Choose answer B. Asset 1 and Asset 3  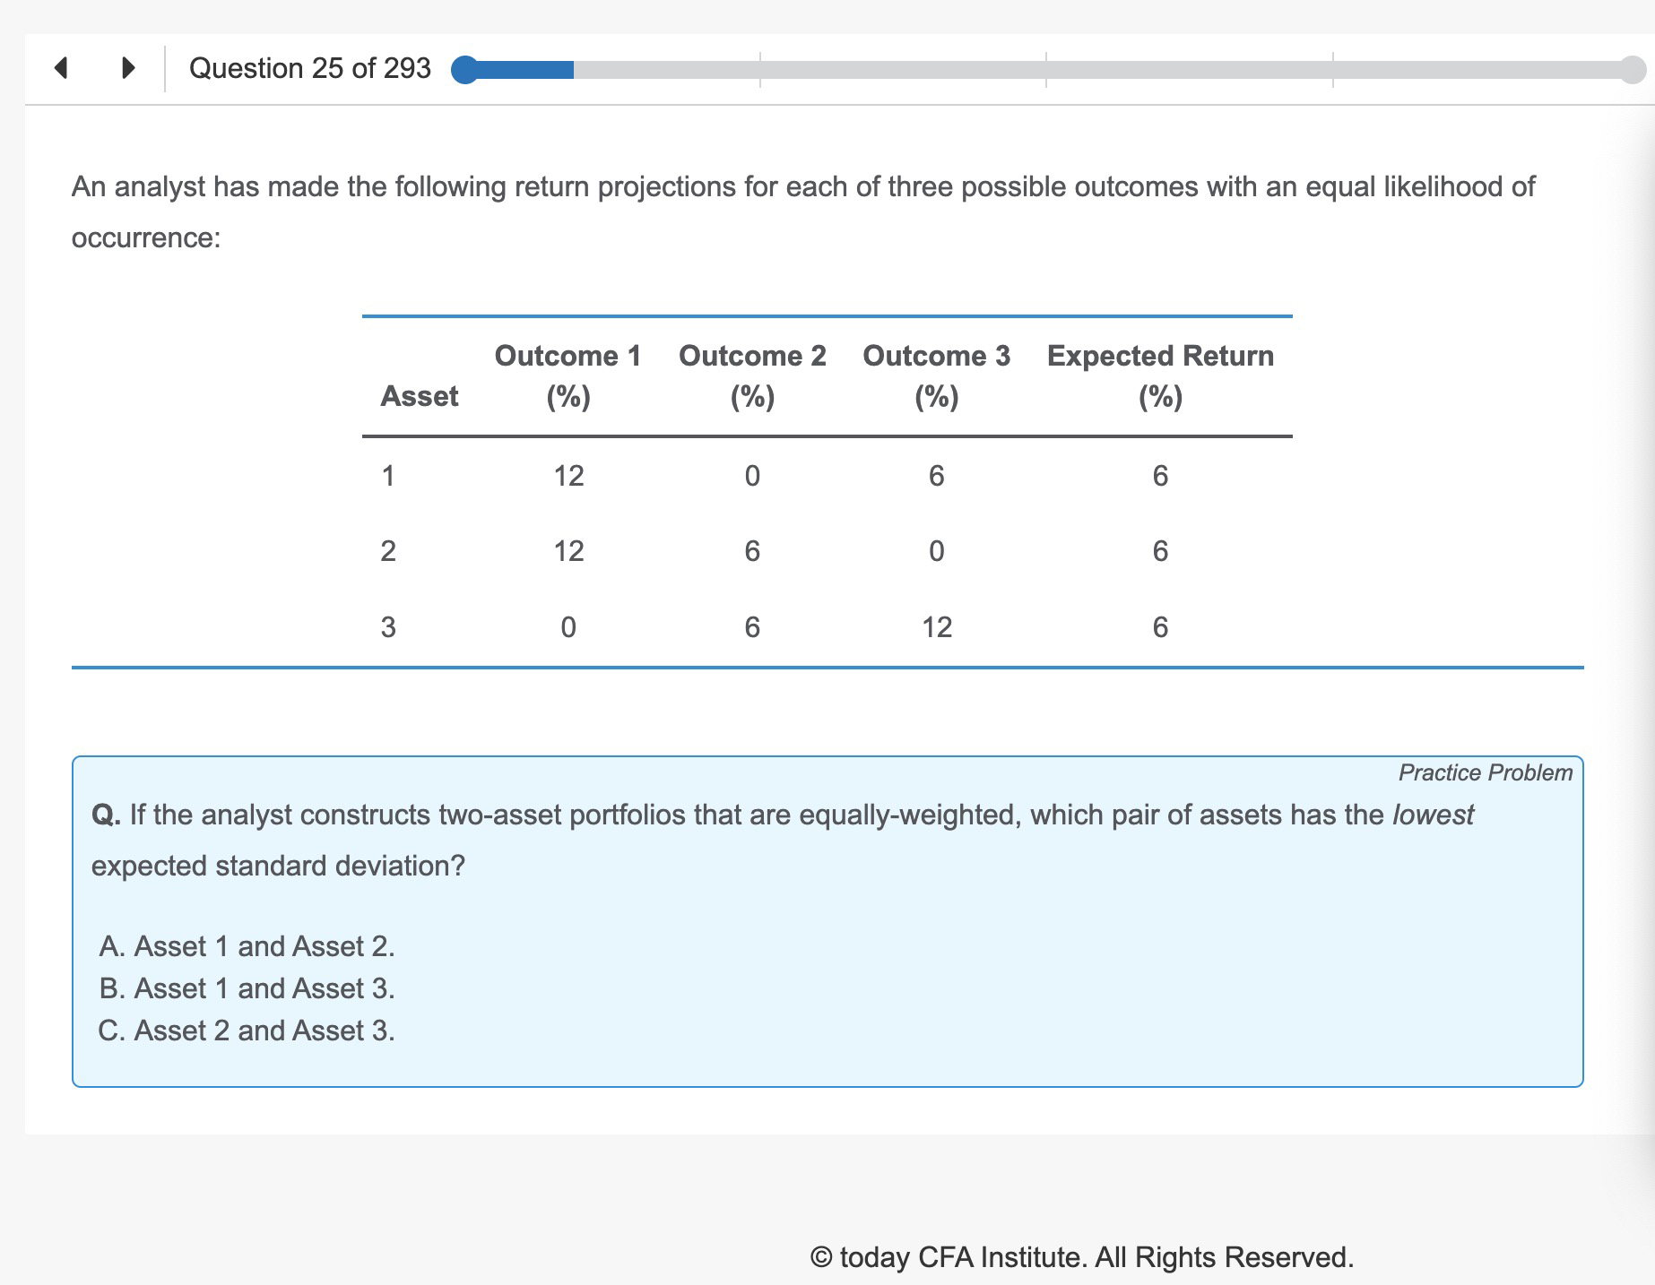click(x=247, y=988)
